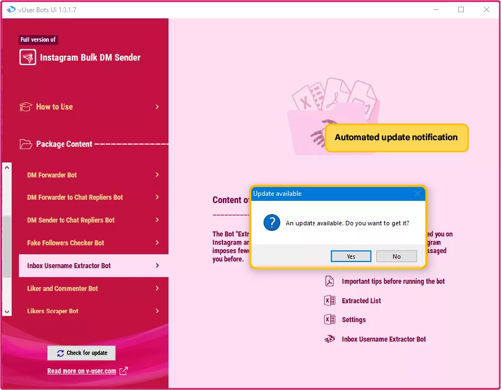The height and width of the screenshot is (390, 501).
Task: Select DM Sender to Chat Repliers Bot
Action: click(93, 220)
